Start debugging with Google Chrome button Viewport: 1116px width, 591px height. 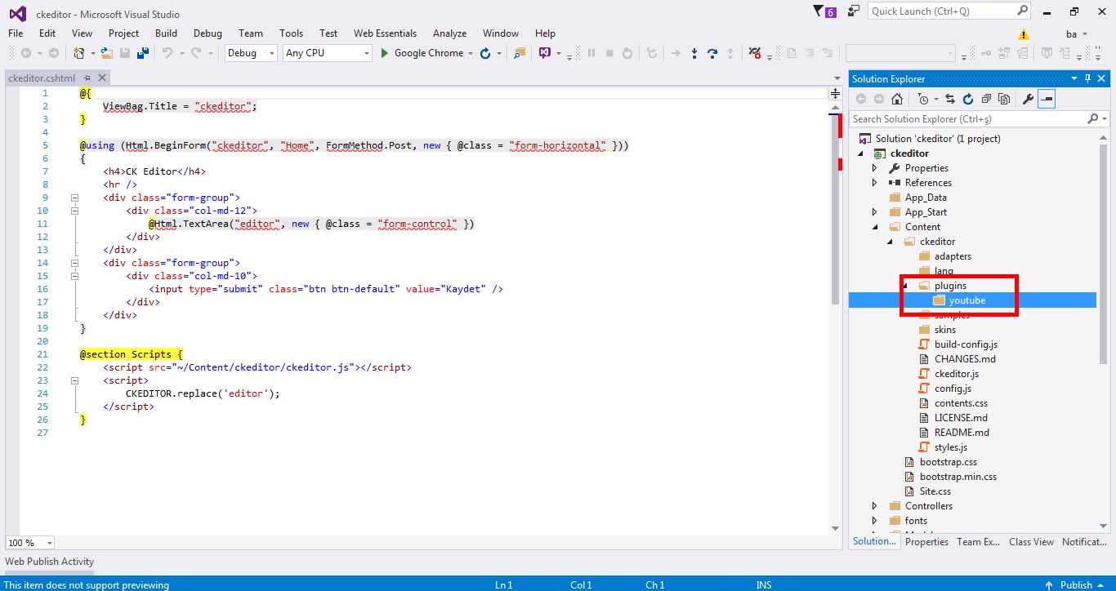[422, 53]
